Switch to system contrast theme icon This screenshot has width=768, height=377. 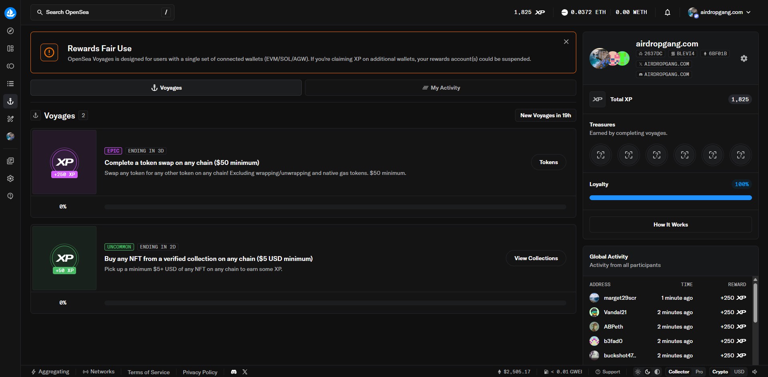(657, 372)
